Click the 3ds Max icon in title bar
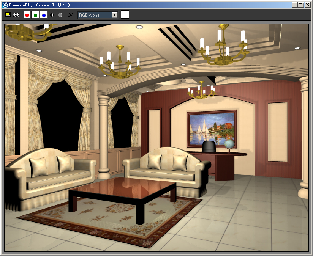The width and height of the screenshot is (313, 256). tap(5, 5)
